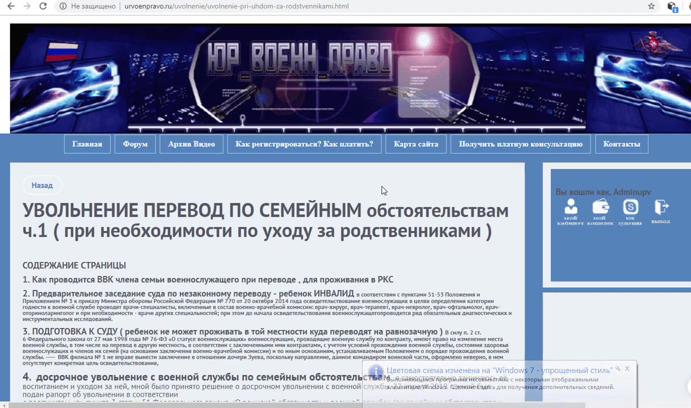Open the Контакты menu item
Screen dimensions: 691x408
[x=622, y=144]
